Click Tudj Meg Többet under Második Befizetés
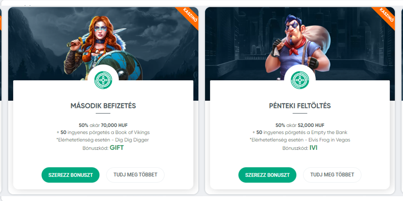Image resolution: width=403 pixels, height=201 pixels. (x=135, y=175)
